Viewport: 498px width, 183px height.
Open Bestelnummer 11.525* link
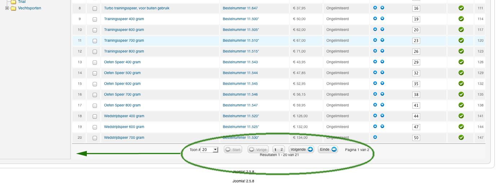[241, 127]
